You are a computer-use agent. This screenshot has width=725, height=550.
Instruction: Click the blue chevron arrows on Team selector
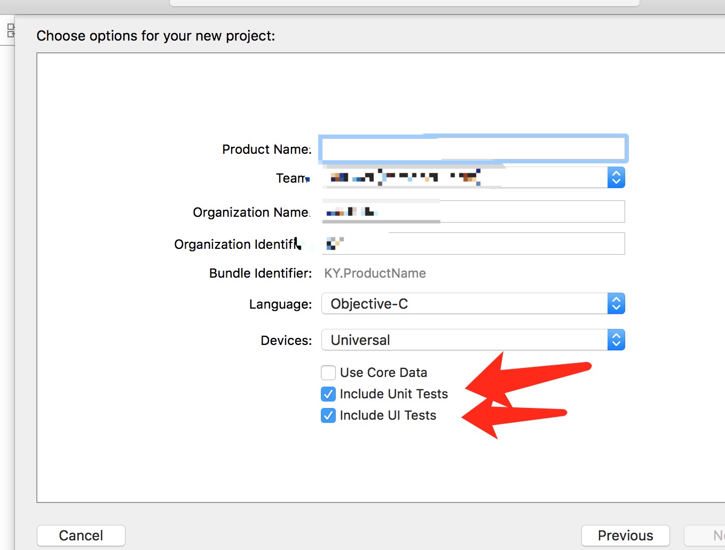pyautogui.click(x=616, y=178)
